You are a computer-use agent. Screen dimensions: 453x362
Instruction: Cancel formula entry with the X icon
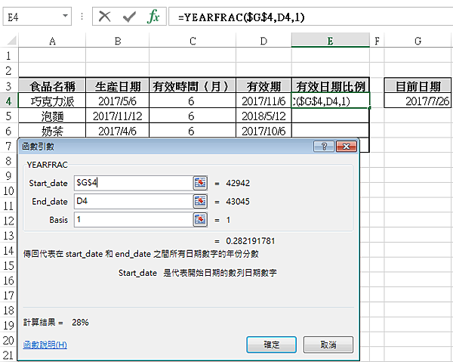[x=105, y=17]
